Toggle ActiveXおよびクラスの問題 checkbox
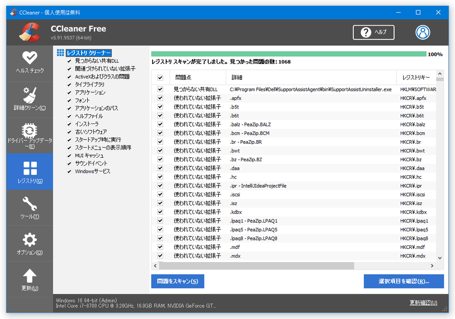455x319 pixels. click(x=69, y=77)
